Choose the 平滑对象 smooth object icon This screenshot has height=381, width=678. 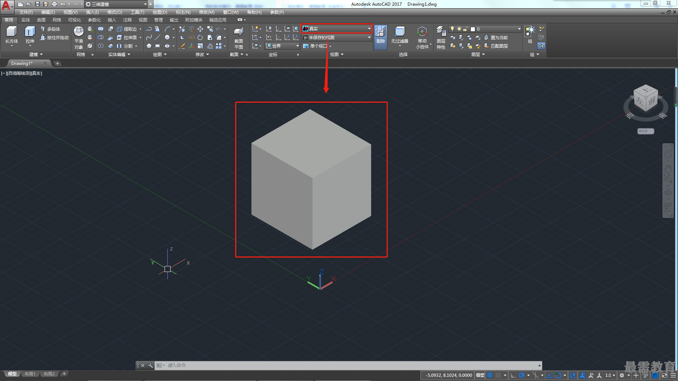click(79, 37)
